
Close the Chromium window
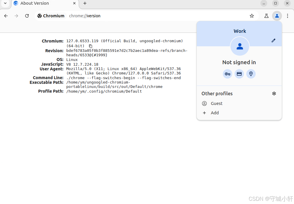point(287,4)
